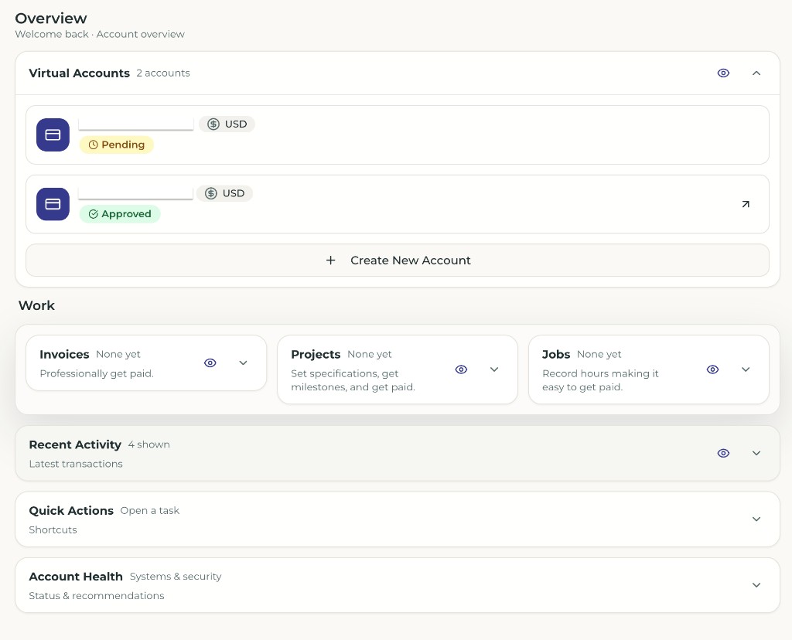This screenshot has height=640, width=792.
Task: Click the Account Health heading
Action: pyautogui.click(x=76, y=577)
